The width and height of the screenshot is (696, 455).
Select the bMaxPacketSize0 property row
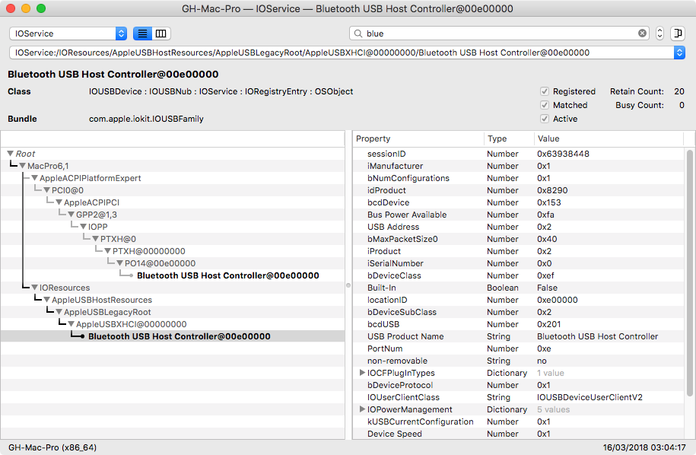(519, 239)
